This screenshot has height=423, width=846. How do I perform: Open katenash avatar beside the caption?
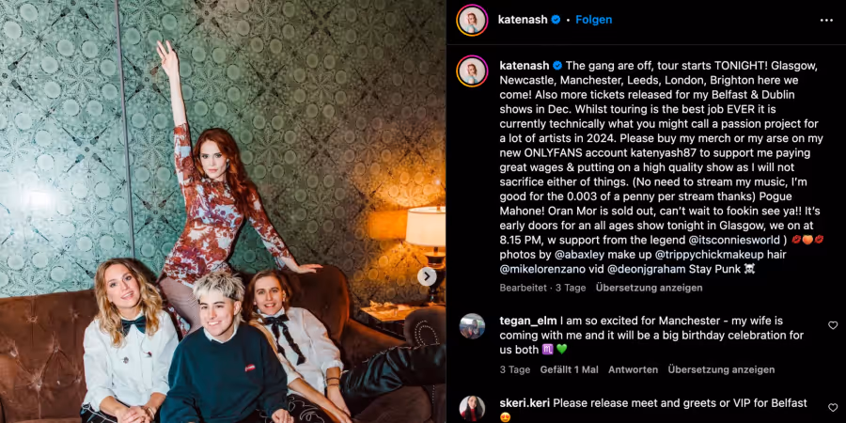click(x=472, y=71)
